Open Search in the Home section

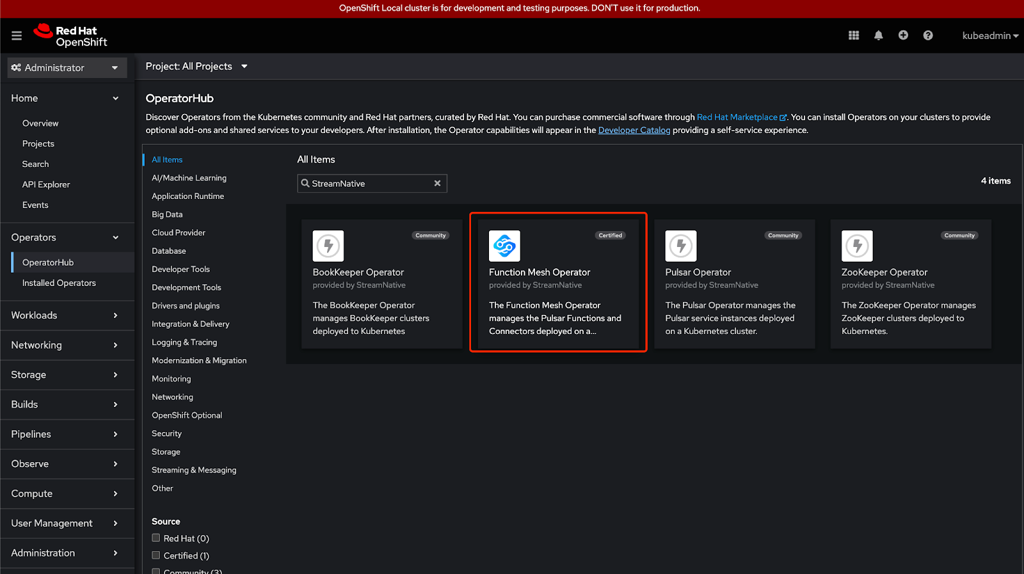[x=35, y=164]
